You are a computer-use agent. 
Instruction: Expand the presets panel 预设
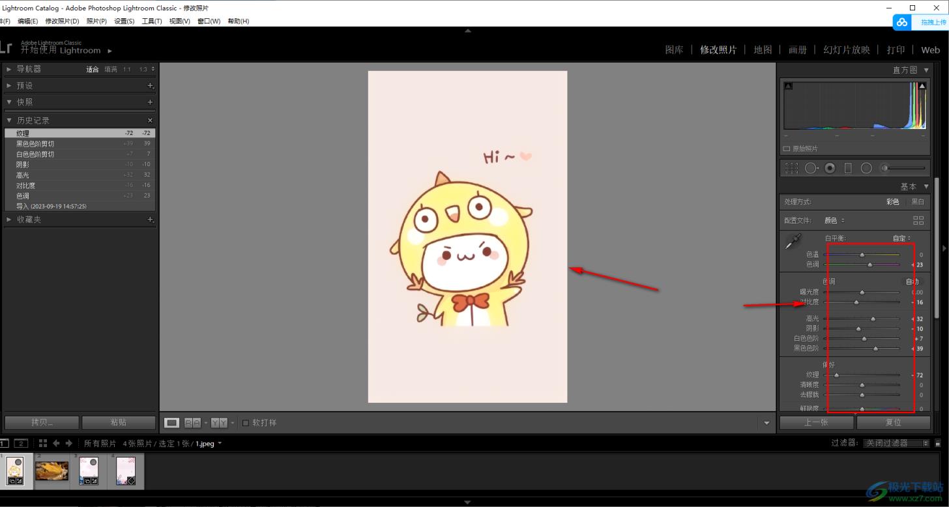[9, 85]
